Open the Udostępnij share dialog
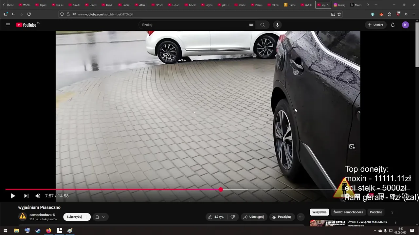The height and width of the screenshot is (235, 419). [x=254, y=217]
